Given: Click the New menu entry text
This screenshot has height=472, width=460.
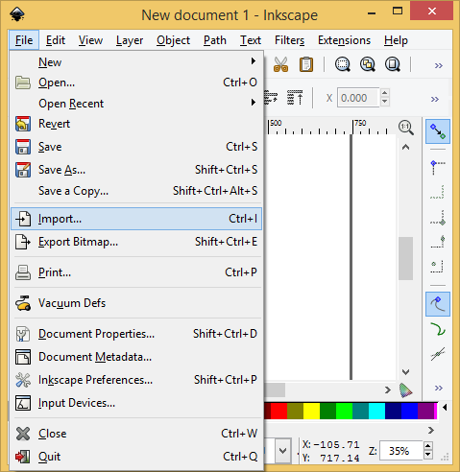Looking at the screenshot, I should [50, 62].
